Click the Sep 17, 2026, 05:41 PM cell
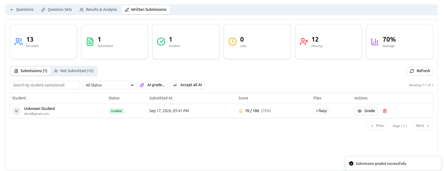This screenshot has height=171, width=444. 169,111
